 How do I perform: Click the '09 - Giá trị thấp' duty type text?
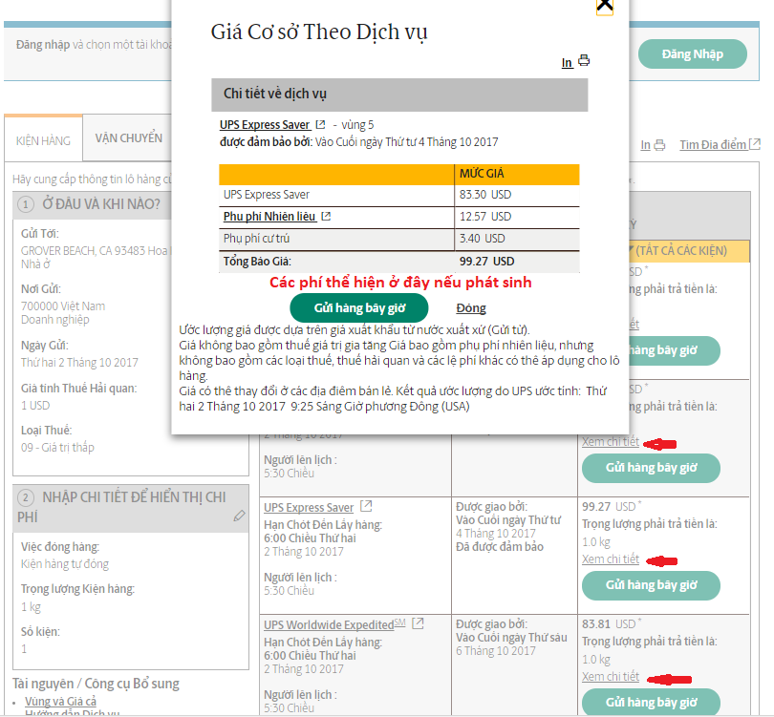click(x=57, y=448)
